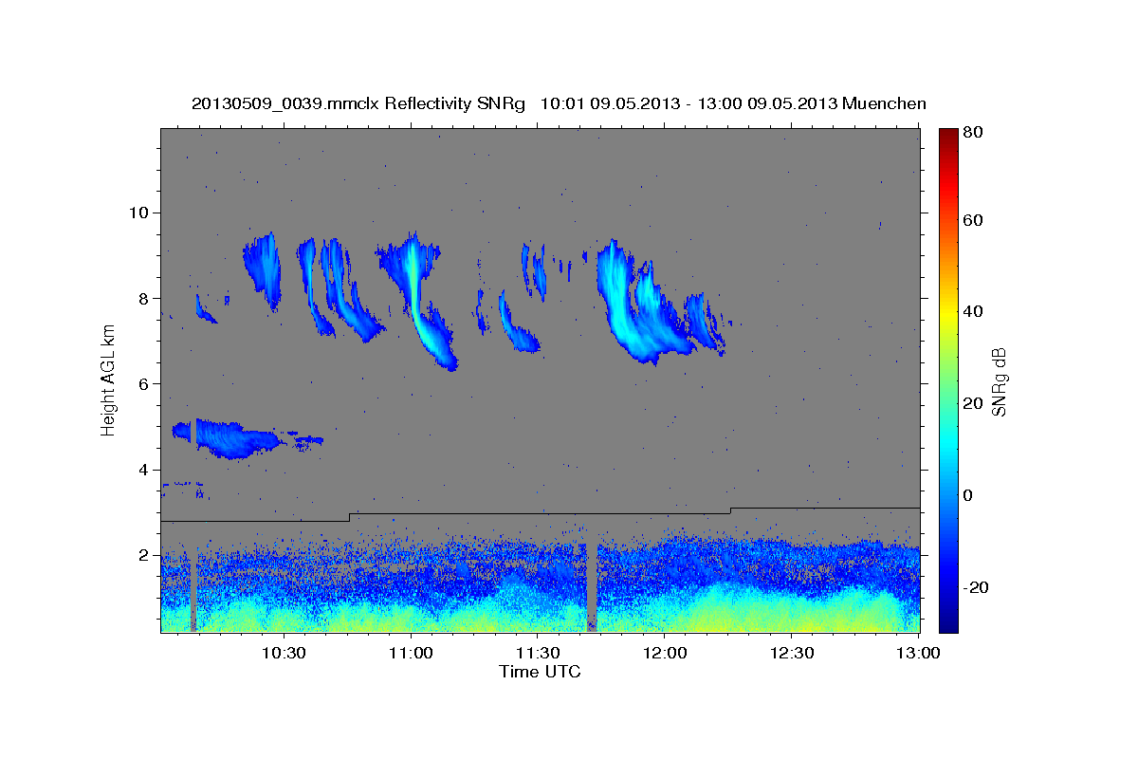1138x759 pixels.
Task: Click the 11:00 time tick label
Action: coord(411,653)
